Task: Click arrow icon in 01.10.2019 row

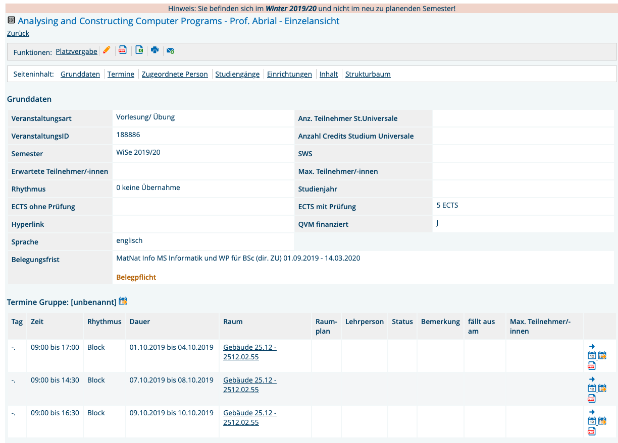Action: (x=592, y=346)
